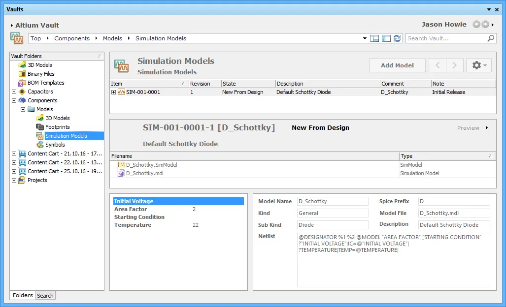Go to previous item with left chevron
The image size is (506, 307).
[x=438, y=65]
